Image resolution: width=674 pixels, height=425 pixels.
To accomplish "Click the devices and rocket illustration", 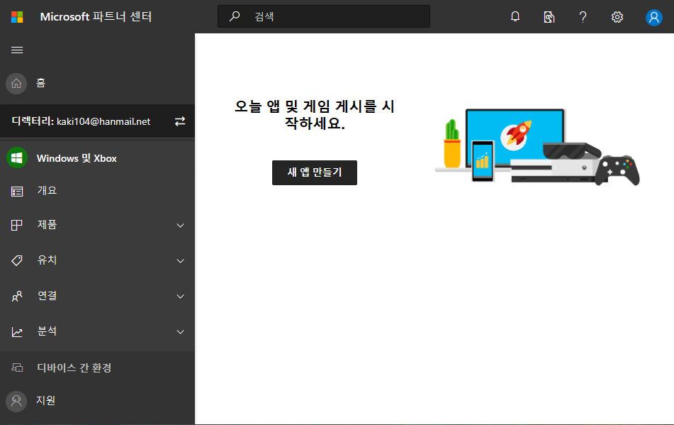I will [537, 147].
